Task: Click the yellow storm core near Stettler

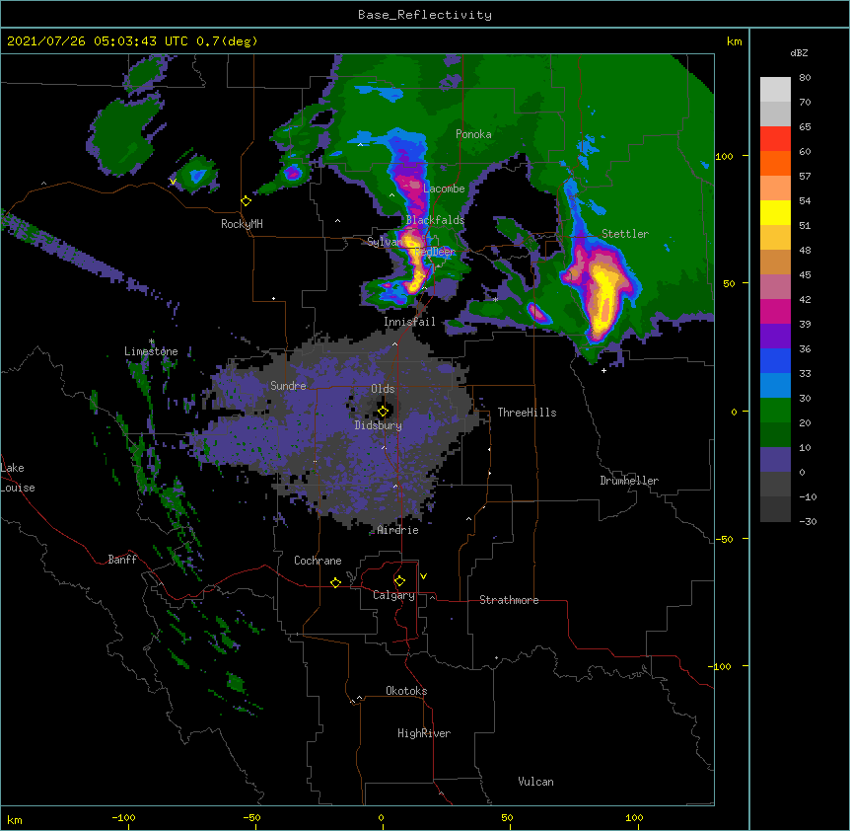Action: (x=602, y=299)
